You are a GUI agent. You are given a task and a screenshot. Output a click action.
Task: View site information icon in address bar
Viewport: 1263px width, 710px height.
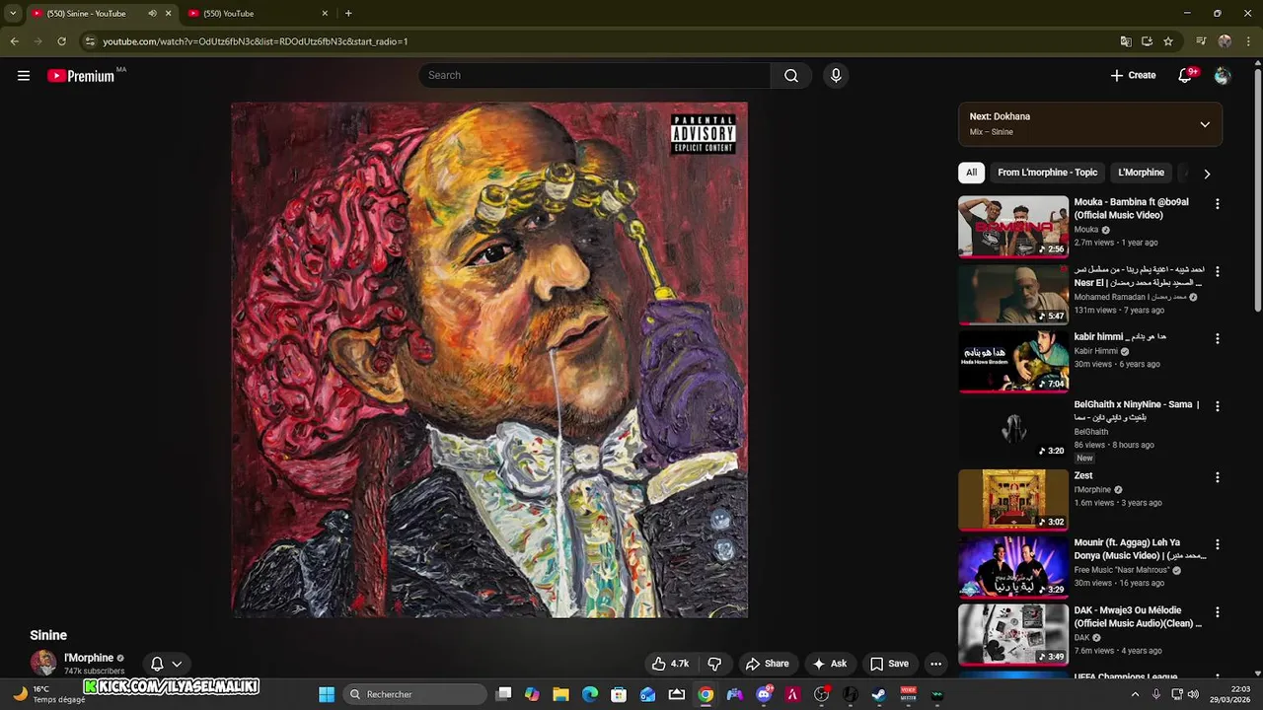pos(90,41)
